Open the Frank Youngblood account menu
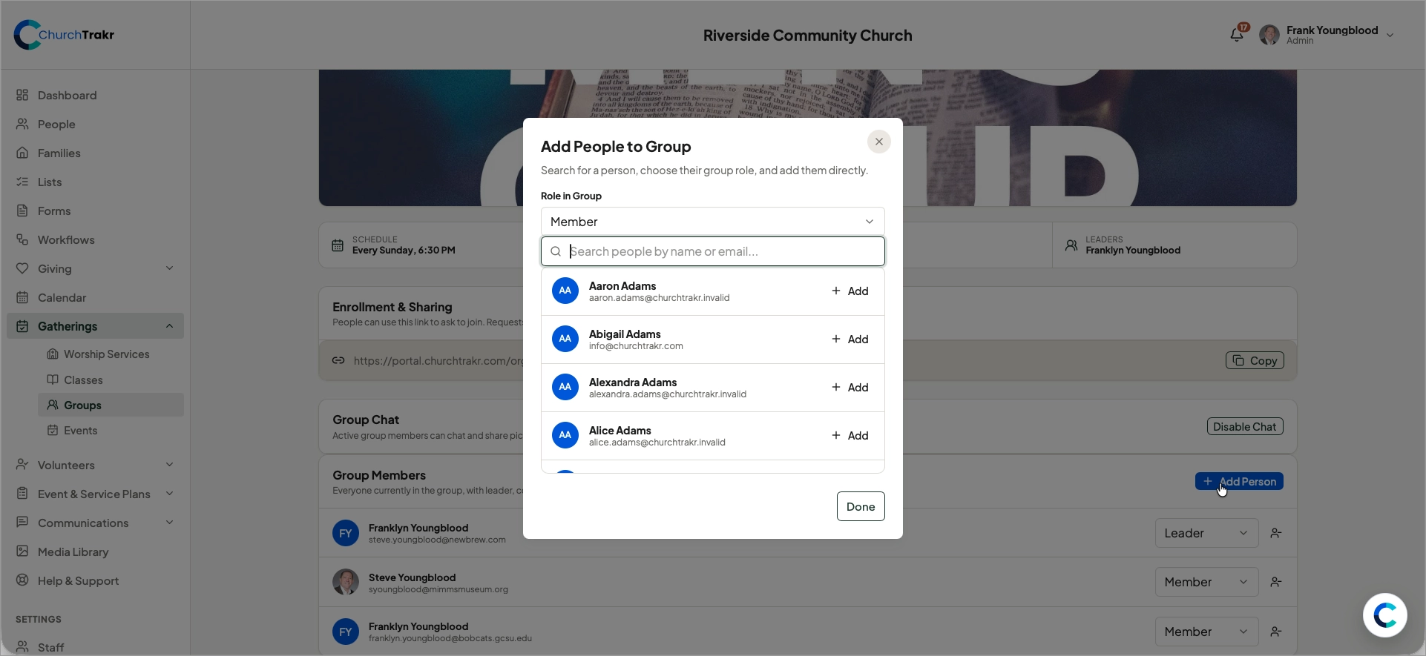Screen dimensions: 1426x656 pyautogui.click(x=1327, y=35)
